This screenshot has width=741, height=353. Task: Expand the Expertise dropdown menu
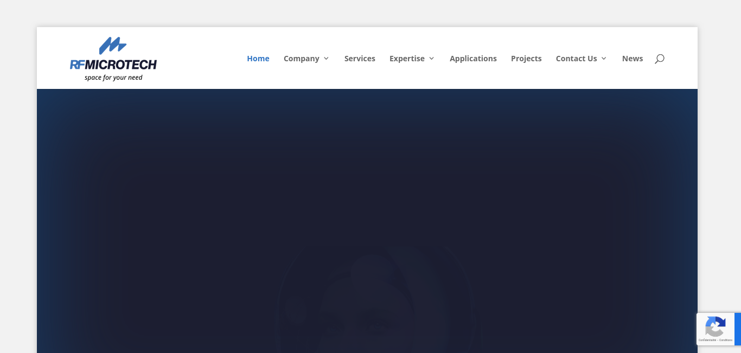coord(412,59)
